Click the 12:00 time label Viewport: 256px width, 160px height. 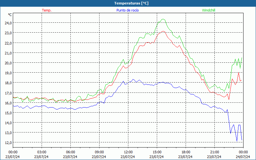[128, 152]
